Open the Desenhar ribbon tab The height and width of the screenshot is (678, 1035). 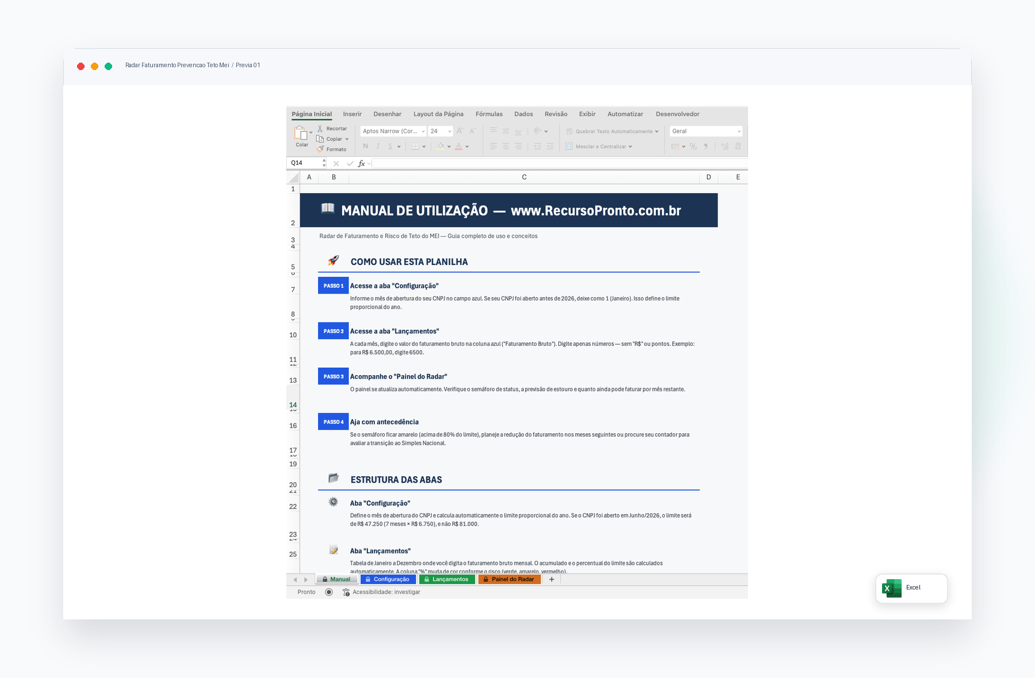(x=388, y=114)
